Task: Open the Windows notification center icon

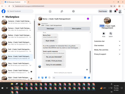Action: point(122,88)
